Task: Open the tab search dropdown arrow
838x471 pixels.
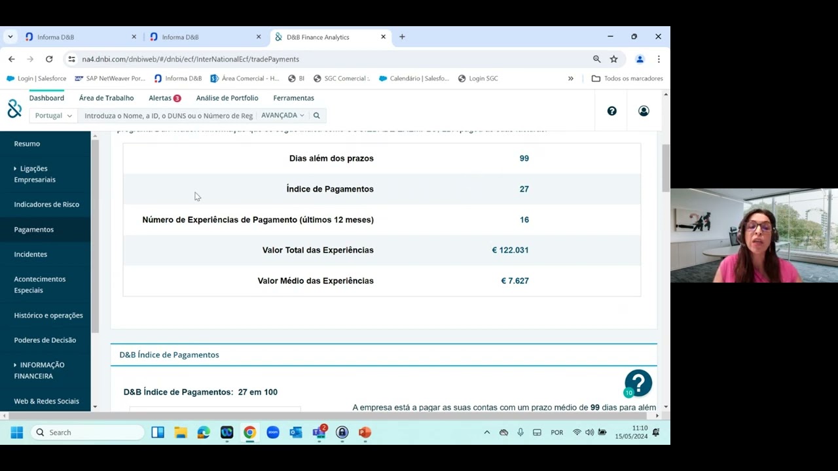Action: [x=10, y=37]
